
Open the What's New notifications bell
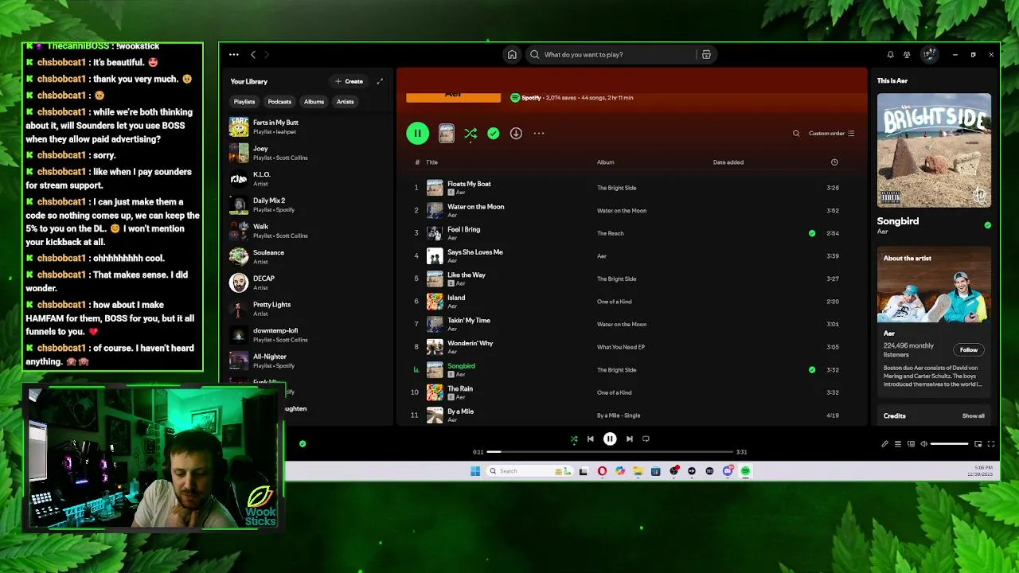tap(890, 55)
